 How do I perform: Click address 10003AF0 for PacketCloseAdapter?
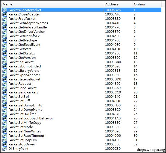(x=113, y=14)
